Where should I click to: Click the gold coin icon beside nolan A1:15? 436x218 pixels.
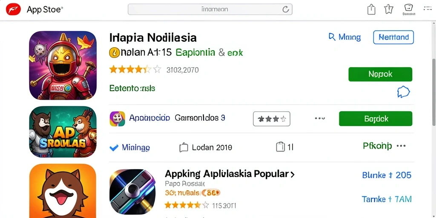click(114, 52)
